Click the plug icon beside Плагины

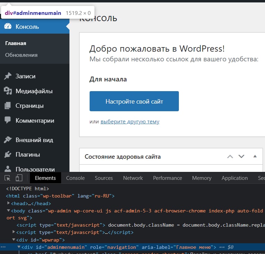click(x=8, y=154)
